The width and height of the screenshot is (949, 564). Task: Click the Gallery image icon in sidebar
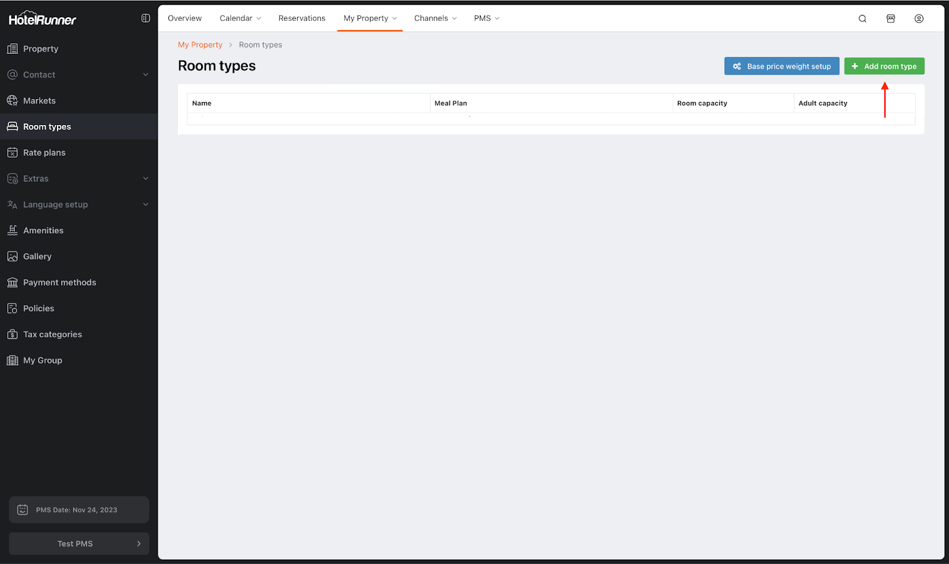click(x=12, y=257)
